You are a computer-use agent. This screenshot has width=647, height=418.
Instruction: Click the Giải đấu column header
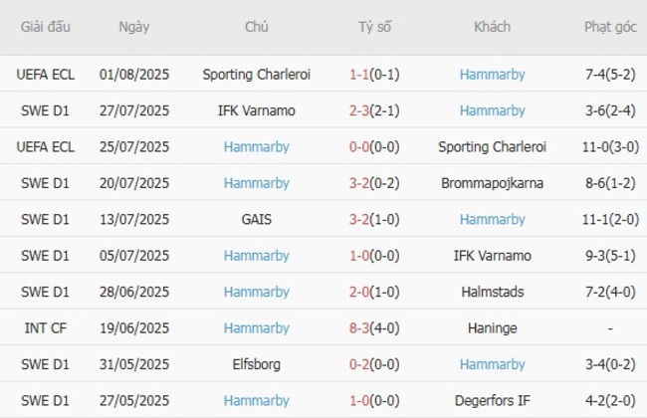click(45, 27)
